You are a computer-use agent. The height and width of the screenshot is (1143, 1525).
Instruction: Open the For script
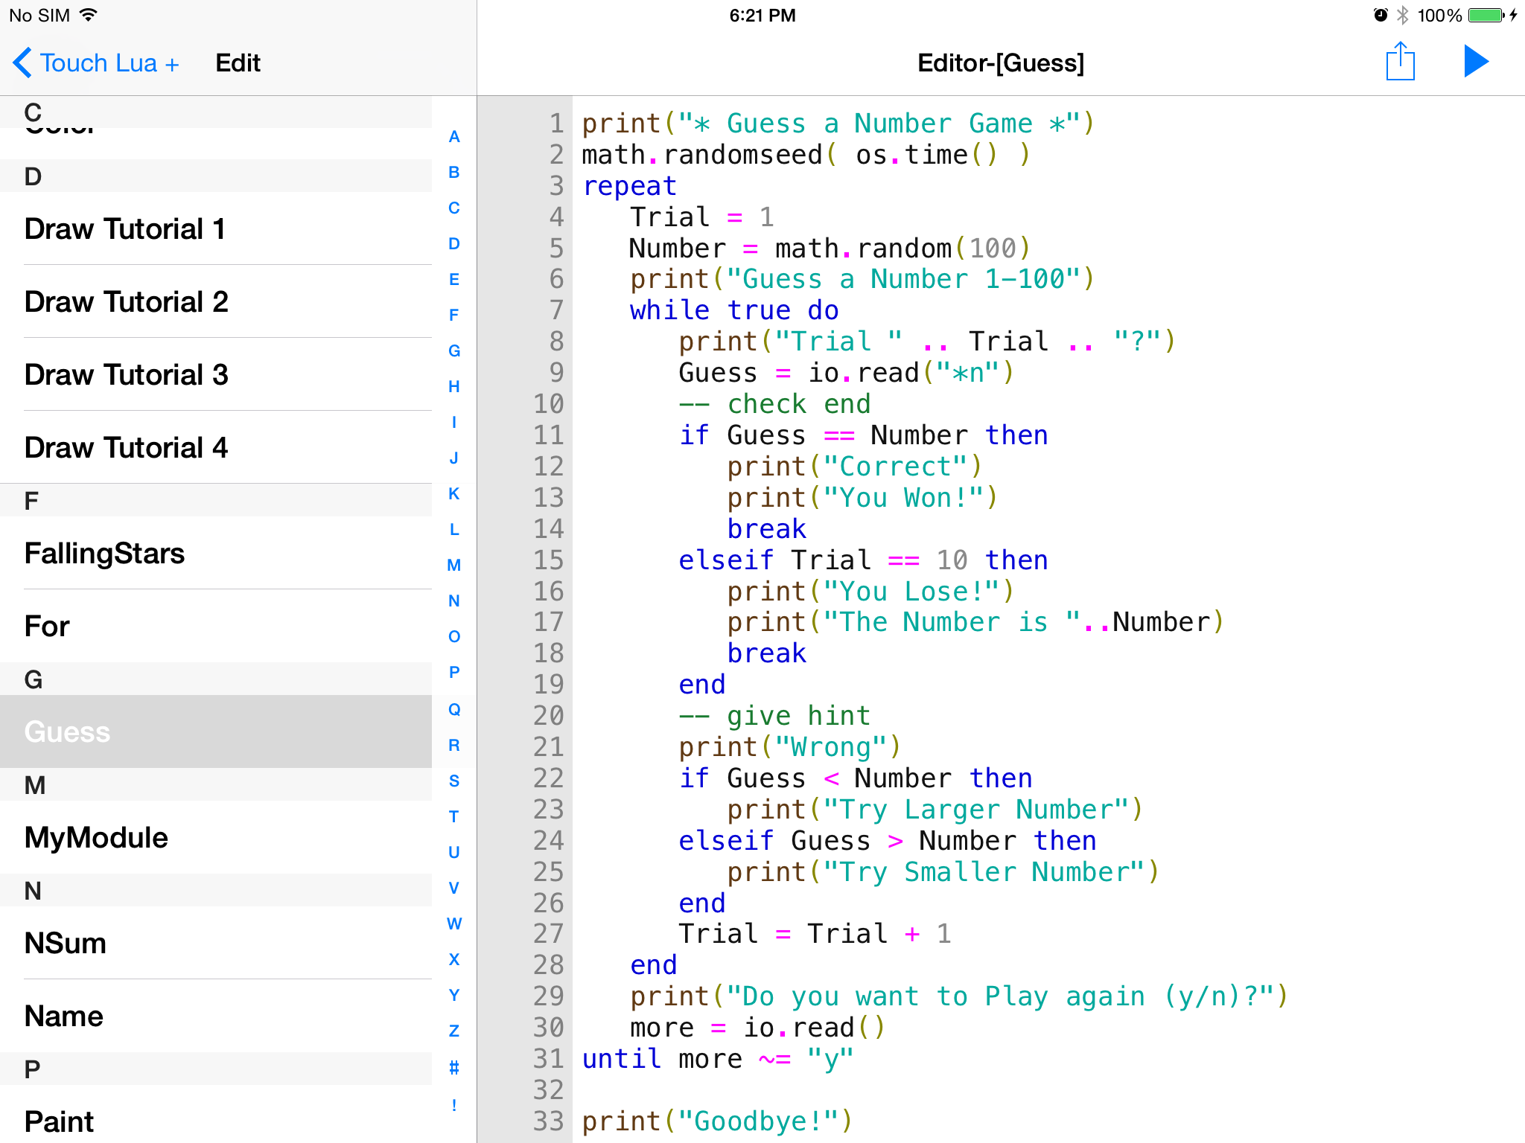pos(47,627)
